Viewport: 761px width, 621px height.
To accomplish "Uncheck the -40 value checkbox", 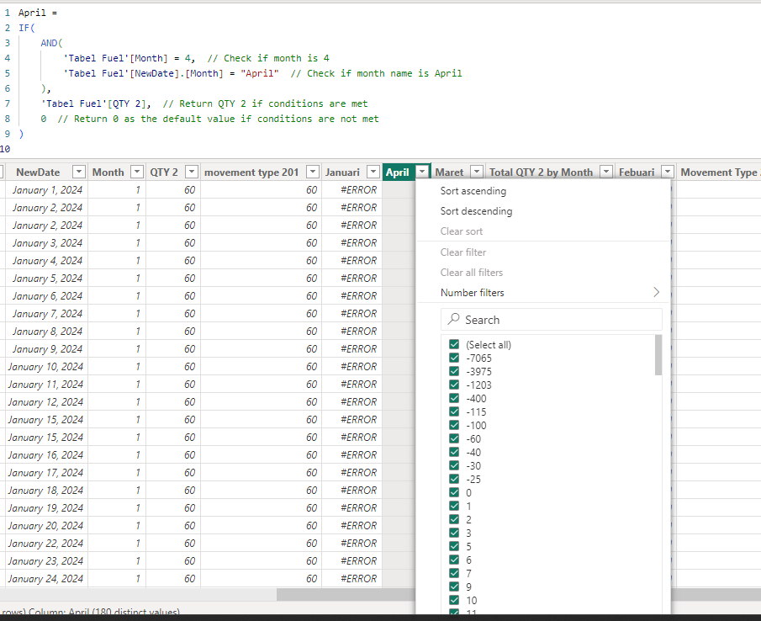I will (x=454, y=452).
